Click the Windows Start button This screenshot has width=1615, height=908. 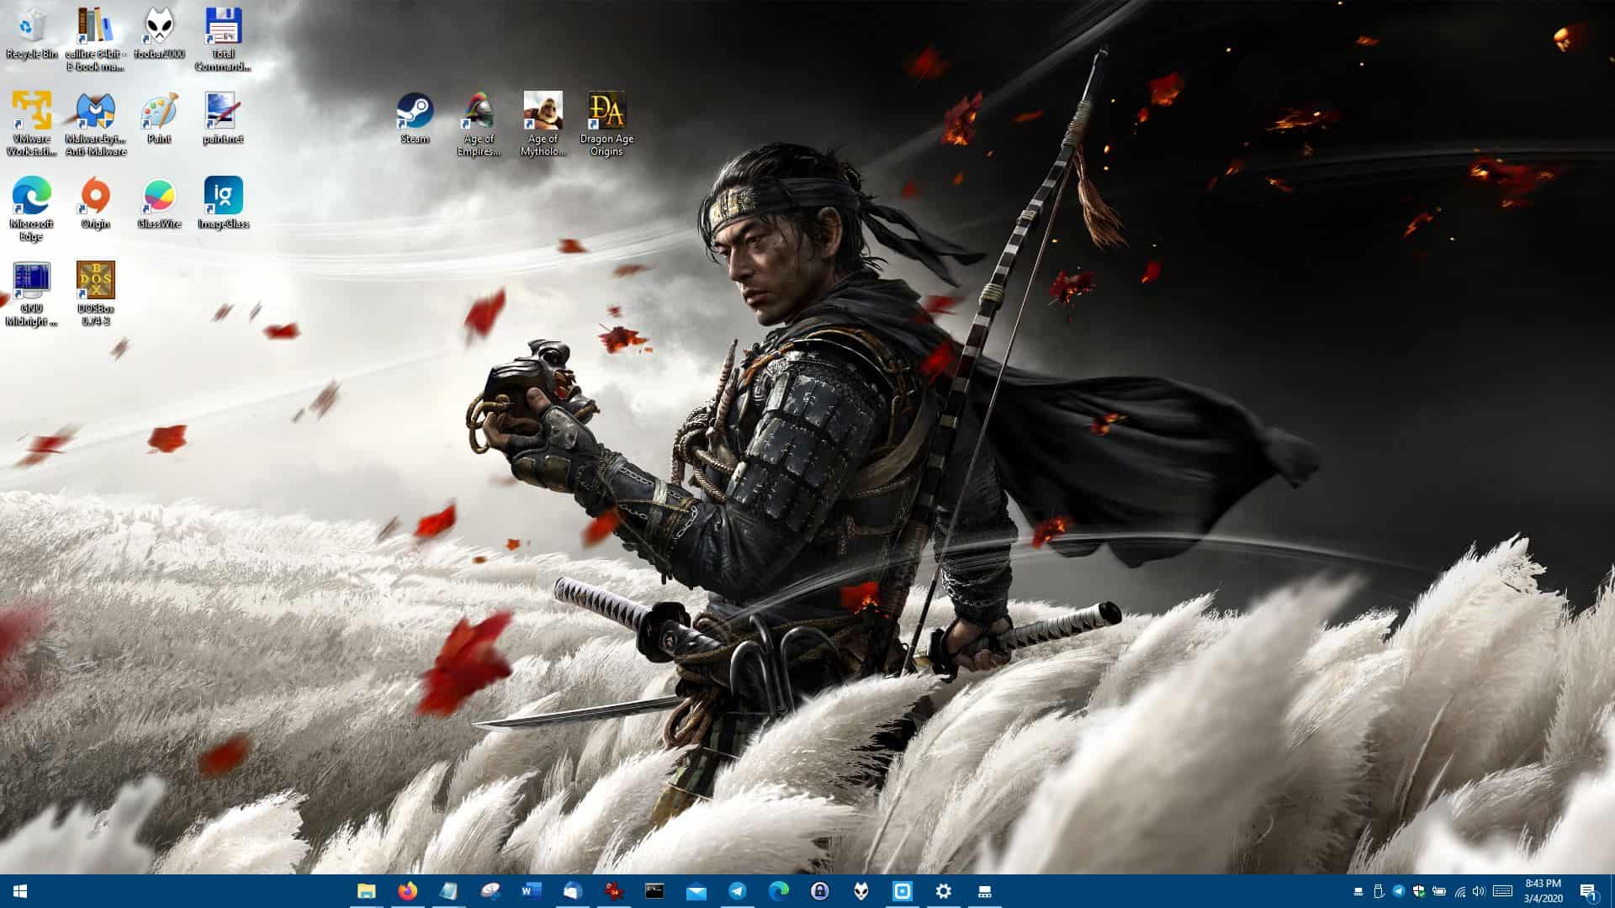coord(20,891)
